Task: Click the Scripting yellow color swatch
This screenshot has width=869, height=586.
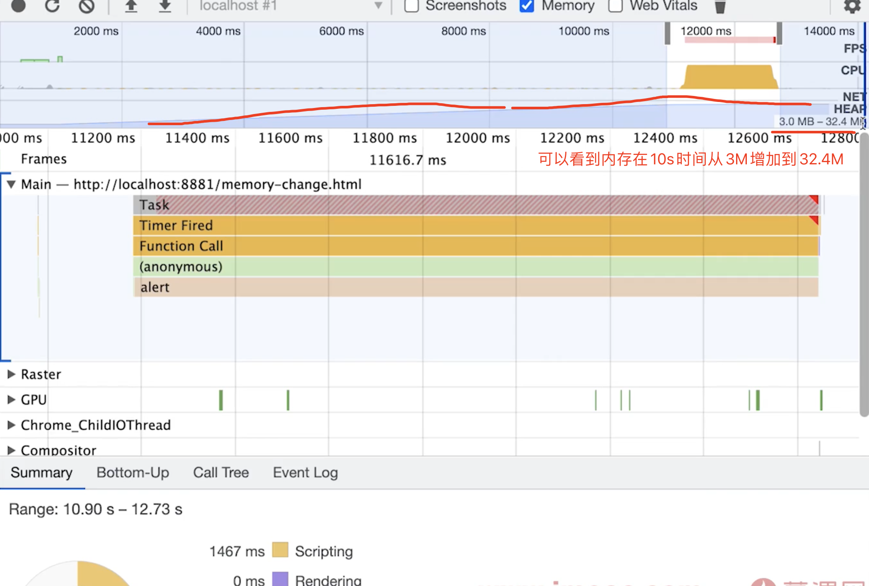Action: pos(280,550)
